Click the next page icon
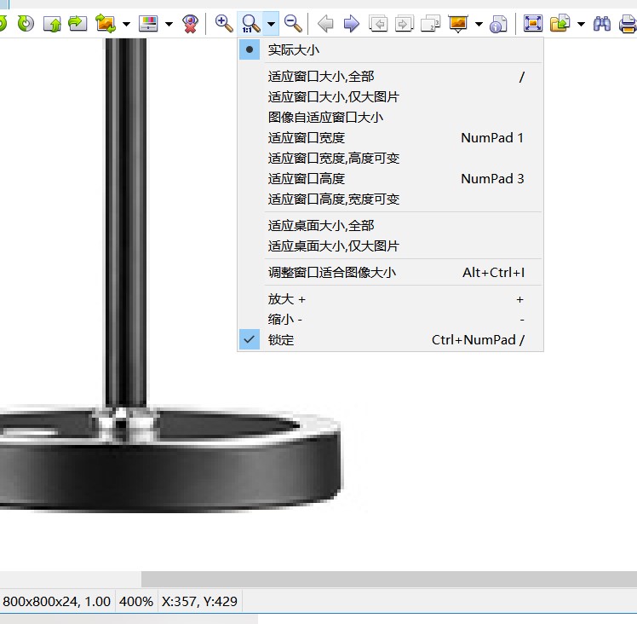This screenshot has width=637, height=624. [x=405, y=24]
